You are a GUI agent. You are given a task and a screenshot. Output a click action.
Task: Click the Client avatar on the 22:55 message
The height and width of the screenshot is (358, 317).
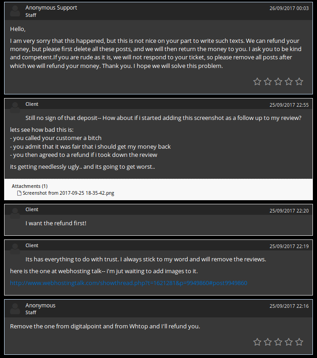(15, 107)
